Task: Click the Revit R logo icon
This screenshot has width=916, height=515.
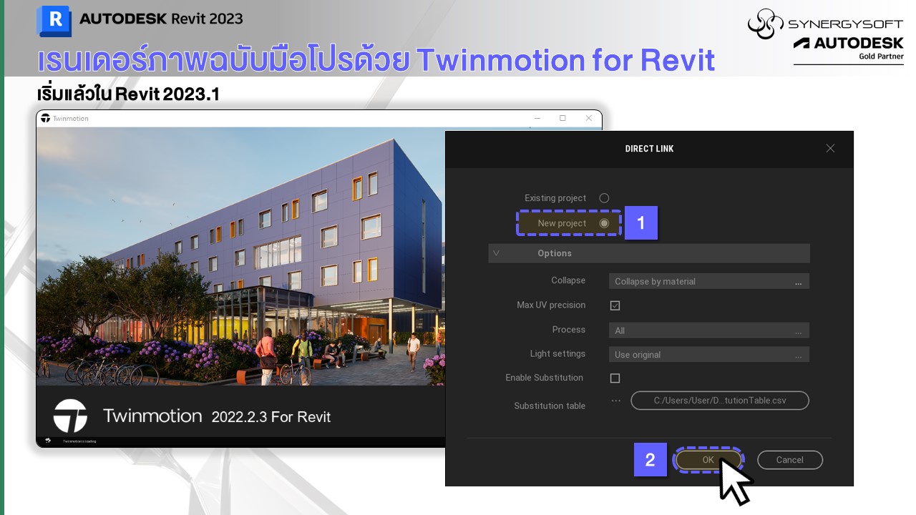Action: coord(54,21)
